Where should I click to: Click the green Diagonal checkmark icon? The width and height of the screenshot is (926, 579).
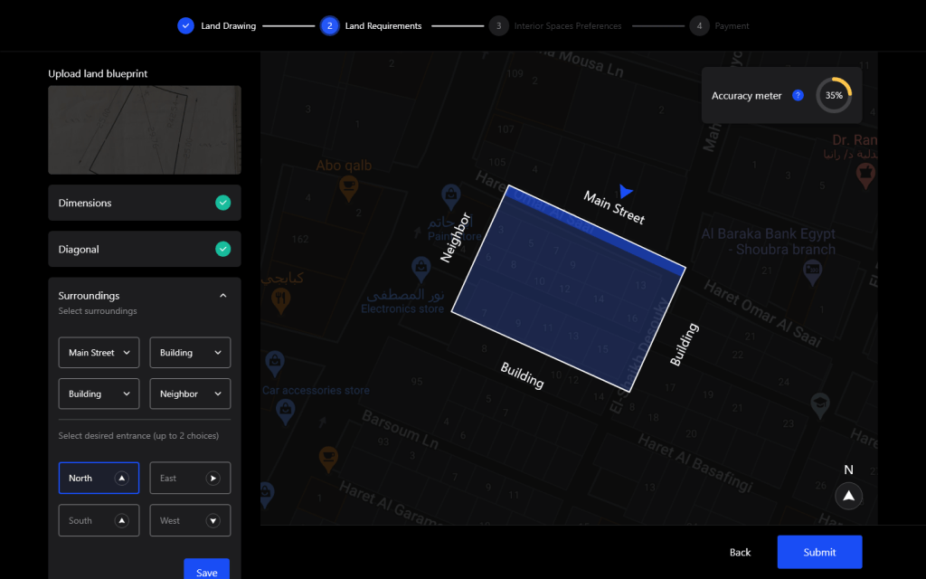pos(222,249)
